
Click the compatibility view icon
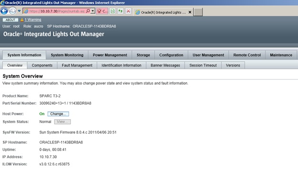point(113,11)
